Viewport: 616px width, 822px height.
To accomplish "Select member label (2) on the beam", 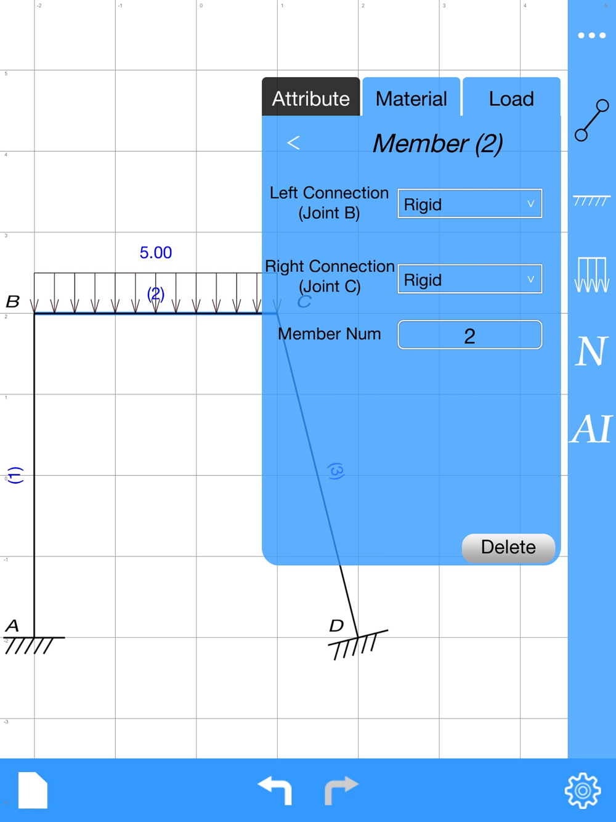I will pyautogui.click(x=156, y=294).
